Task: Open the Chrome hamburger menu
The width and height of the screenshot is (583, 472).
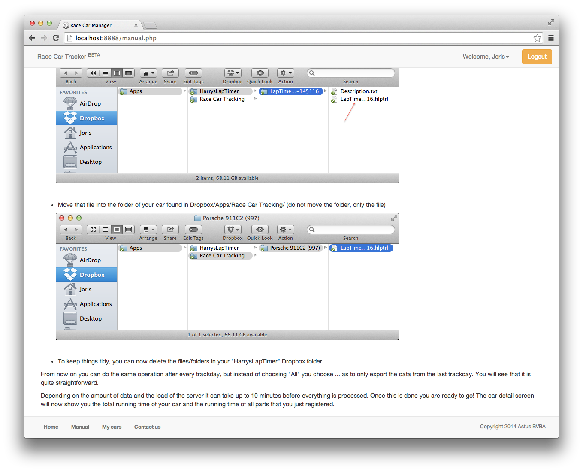Action: 551,38
